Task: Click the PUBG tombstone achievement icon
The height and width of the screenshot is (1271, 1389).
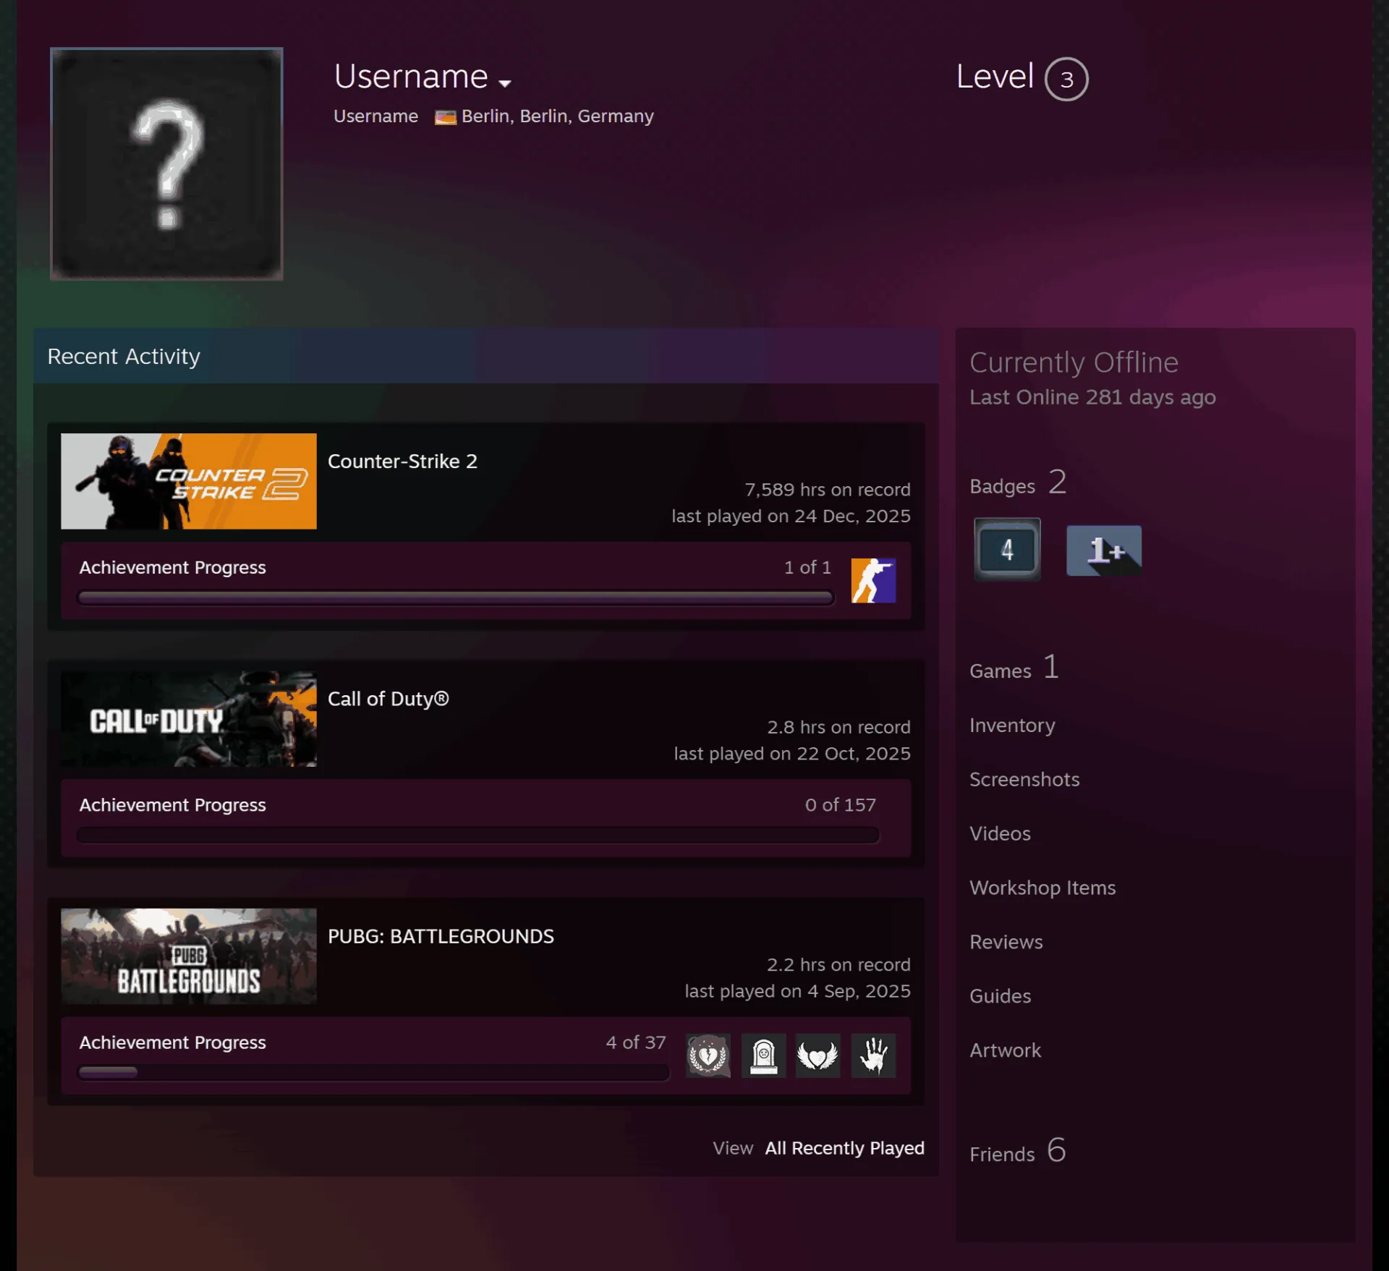Action: click(763, 1055)
